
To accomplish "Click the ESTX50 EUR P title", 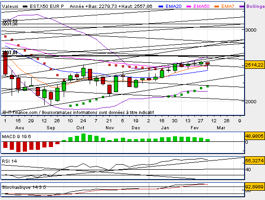I will tap(47, 7).
